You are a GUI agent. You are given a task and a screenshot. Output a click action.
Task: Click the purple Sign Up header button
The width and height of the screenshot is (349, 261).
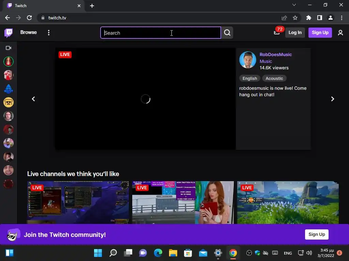coord(320,33)
